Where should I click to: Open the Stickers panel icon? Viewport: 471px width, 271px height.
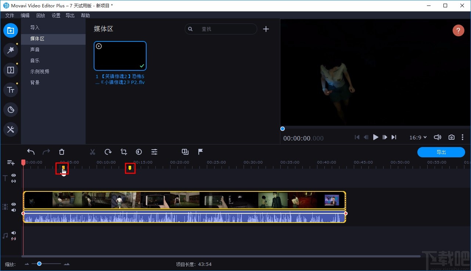coord(11,110)
